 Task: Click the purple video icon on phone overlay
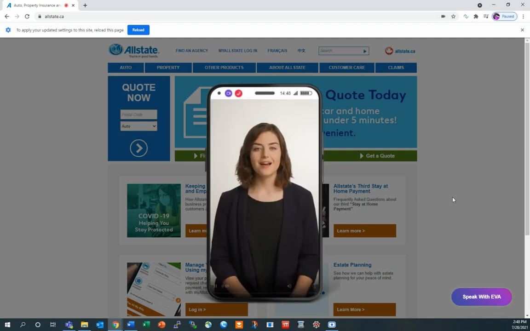click(x=229, y=93)
